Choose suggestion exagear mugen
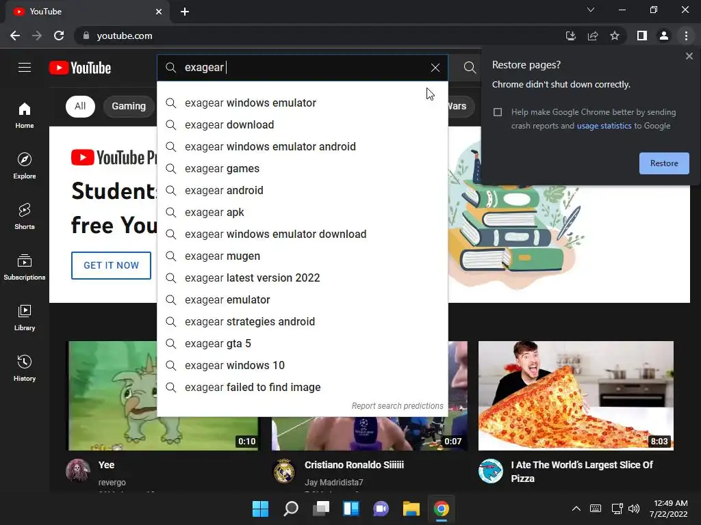Viewport: 701px width, 525px height. 302,256
